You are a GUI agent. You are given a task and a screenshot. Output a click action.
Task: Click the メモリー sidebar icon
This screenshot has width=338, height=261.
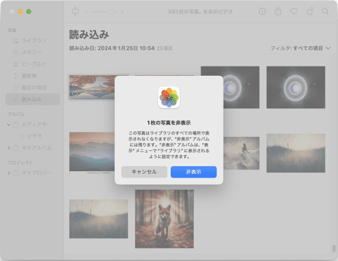tap(15, 52)
